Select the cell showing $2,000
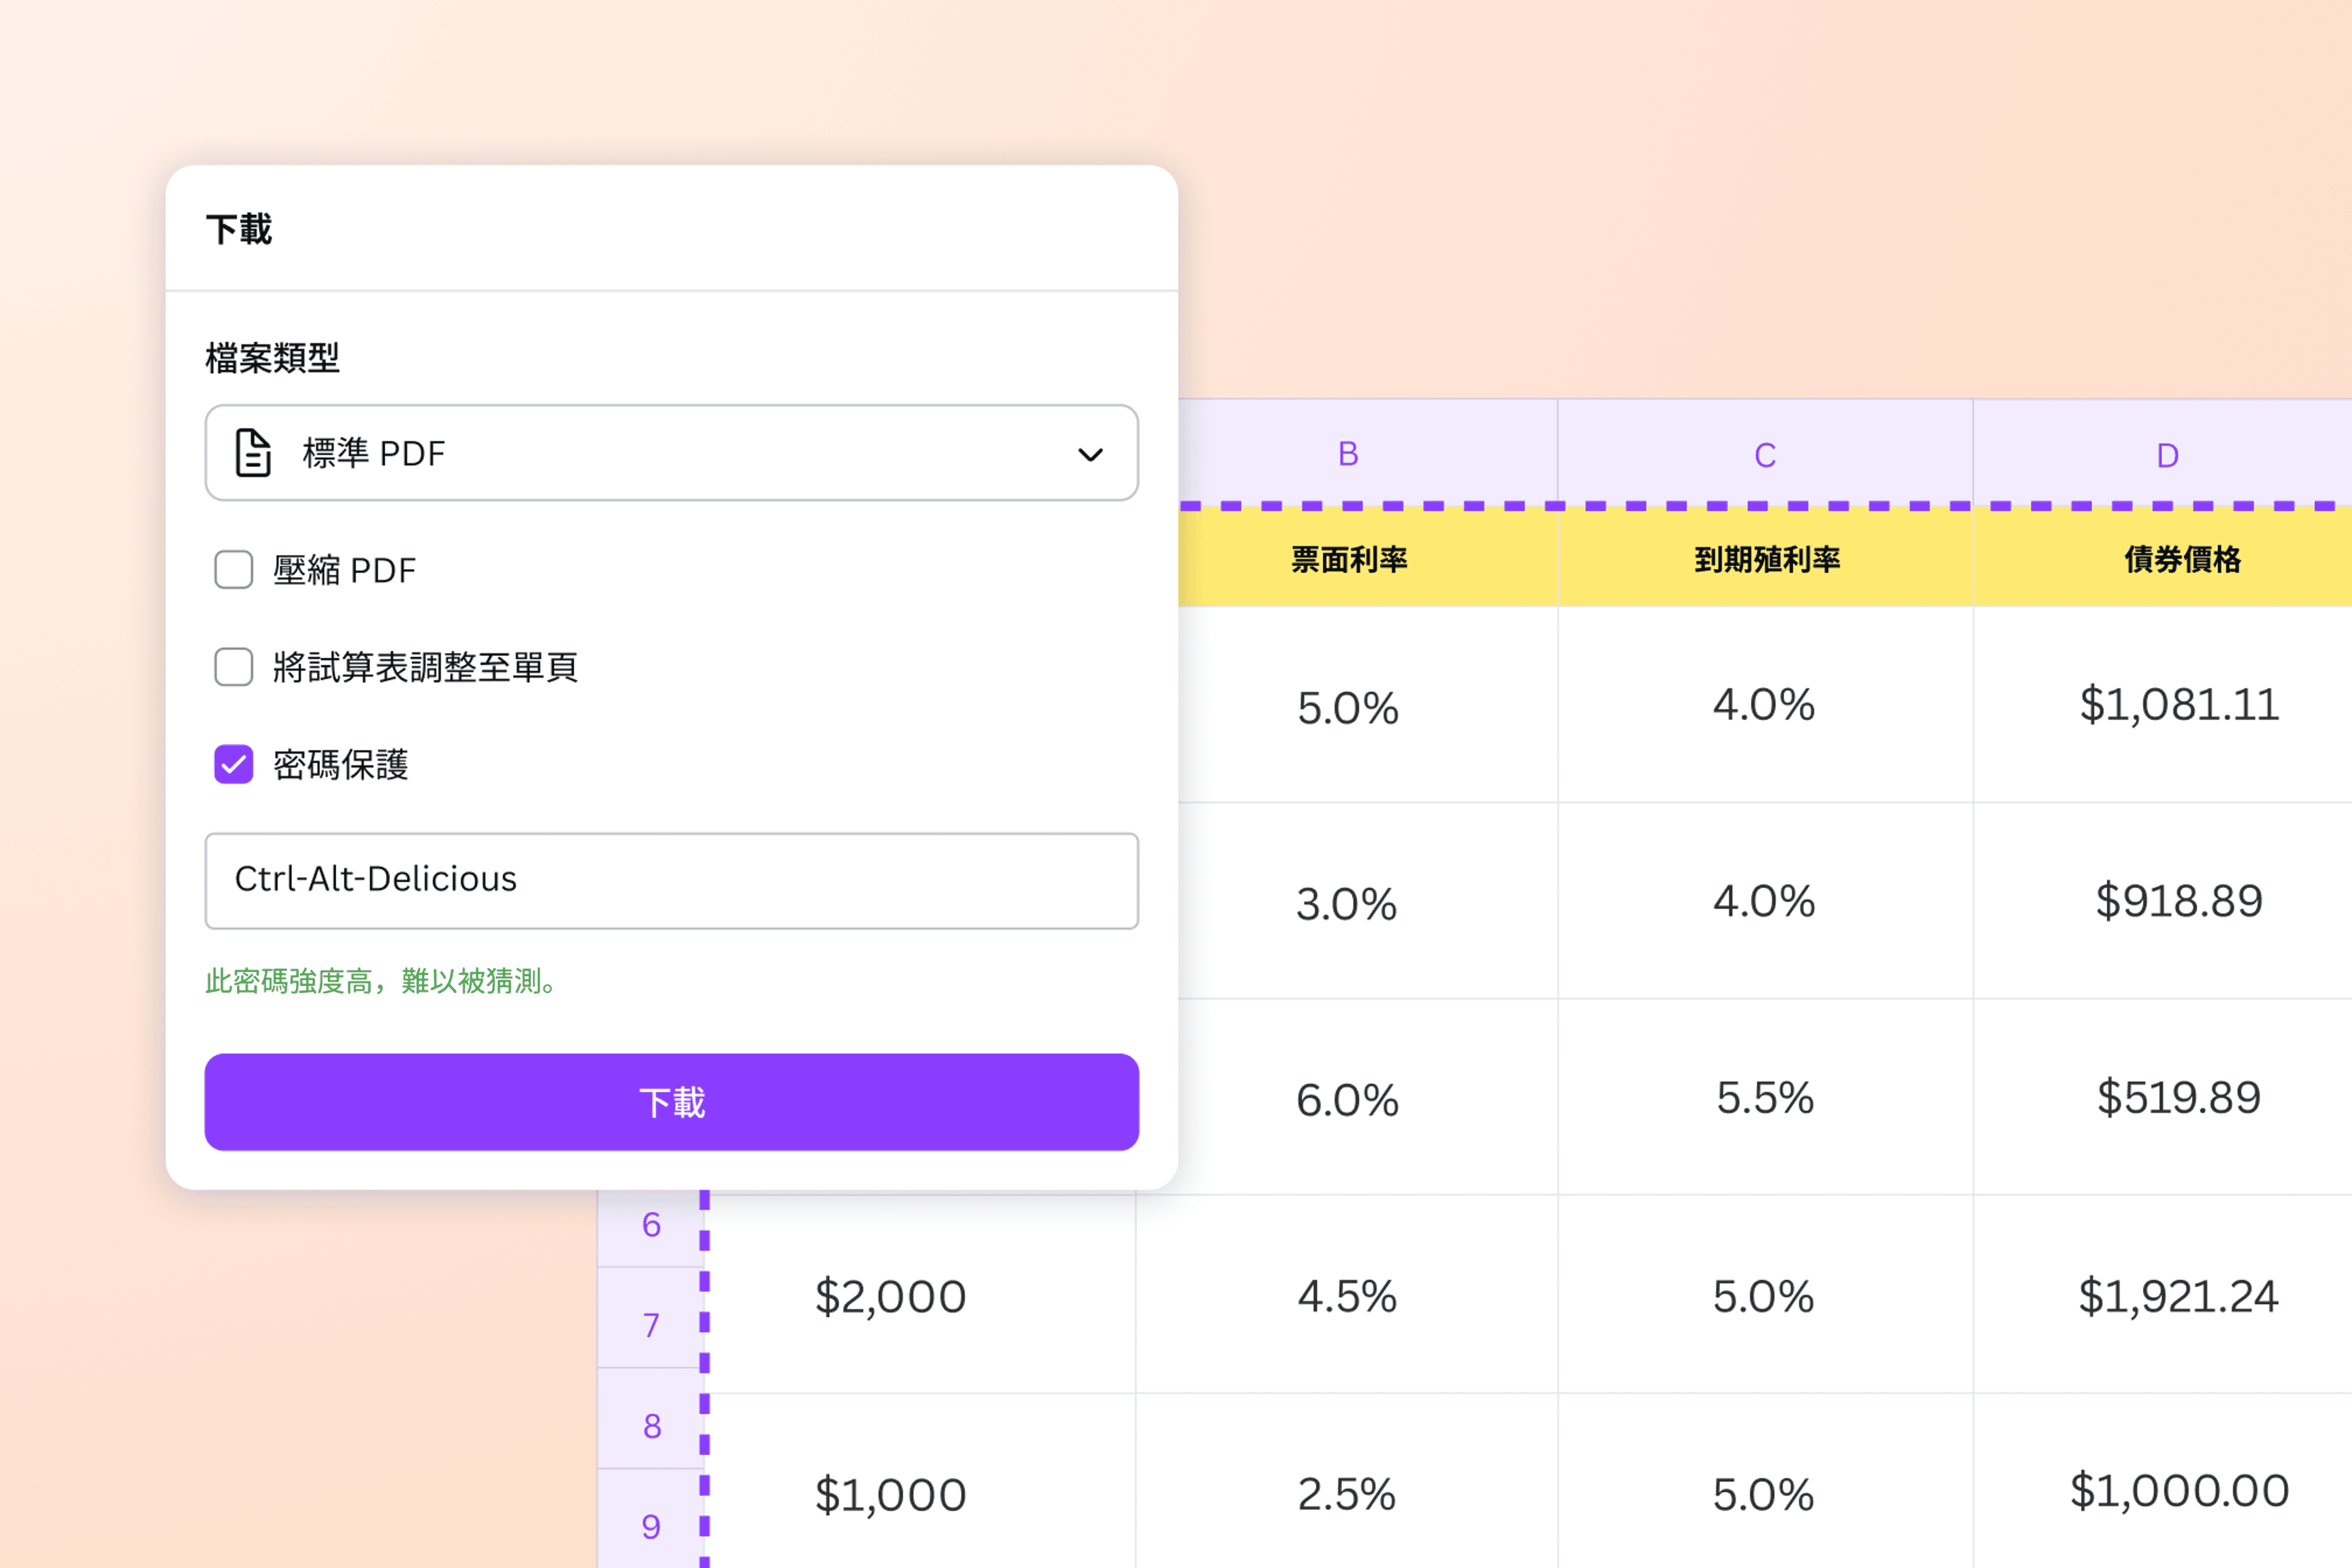This screenshot has height=1568, width=2352. 922,1295
